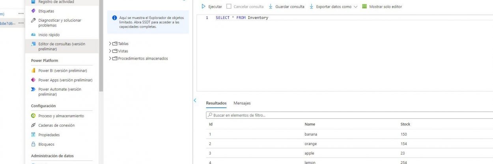This screenshot has height=164, width=493.
Task: Click the Guardar consulta download icon
Action: point(271,7)
